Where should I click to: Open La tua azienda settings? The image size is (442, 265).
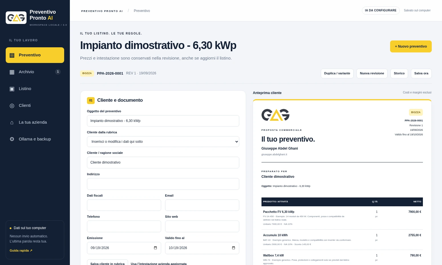35,122
